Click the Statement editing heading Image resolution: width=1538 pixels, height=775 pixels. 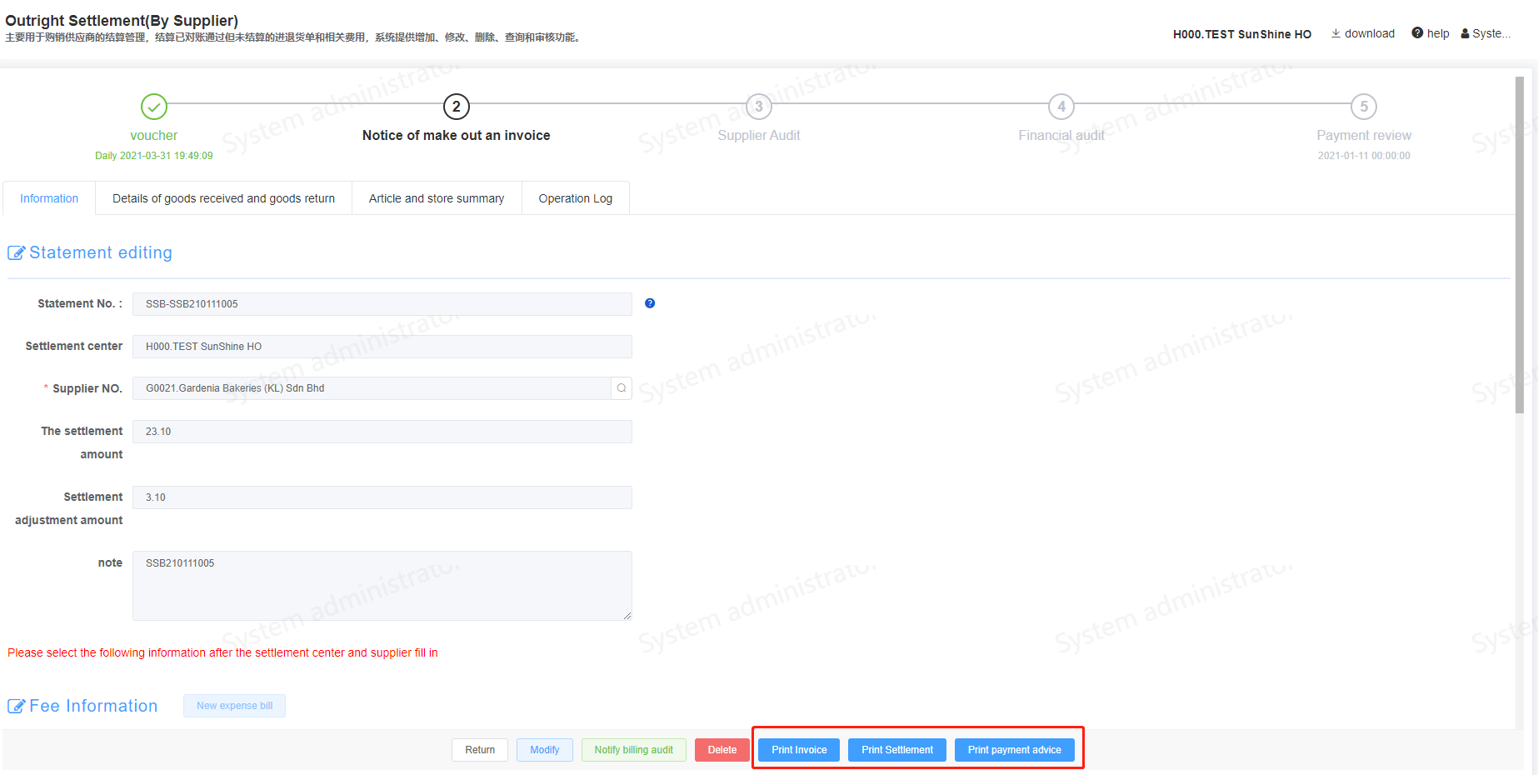click(101, 252)
